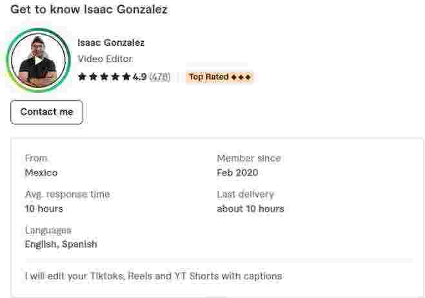
Task: Click the Avg. response time label
Action: [x=67, y=194]
